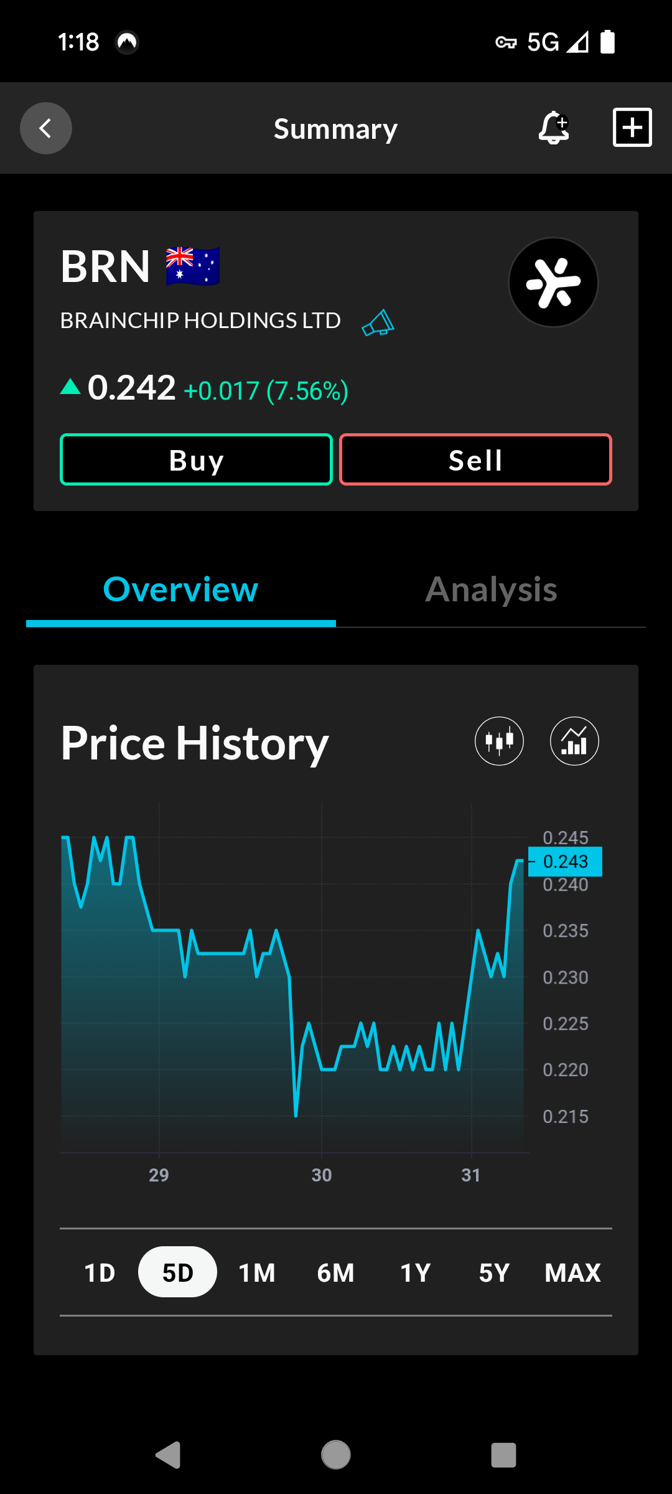This screenshot has height=1494, width=672.
Task: Add BRN to watchlist with plus icon
Action: tap(632, 128)
